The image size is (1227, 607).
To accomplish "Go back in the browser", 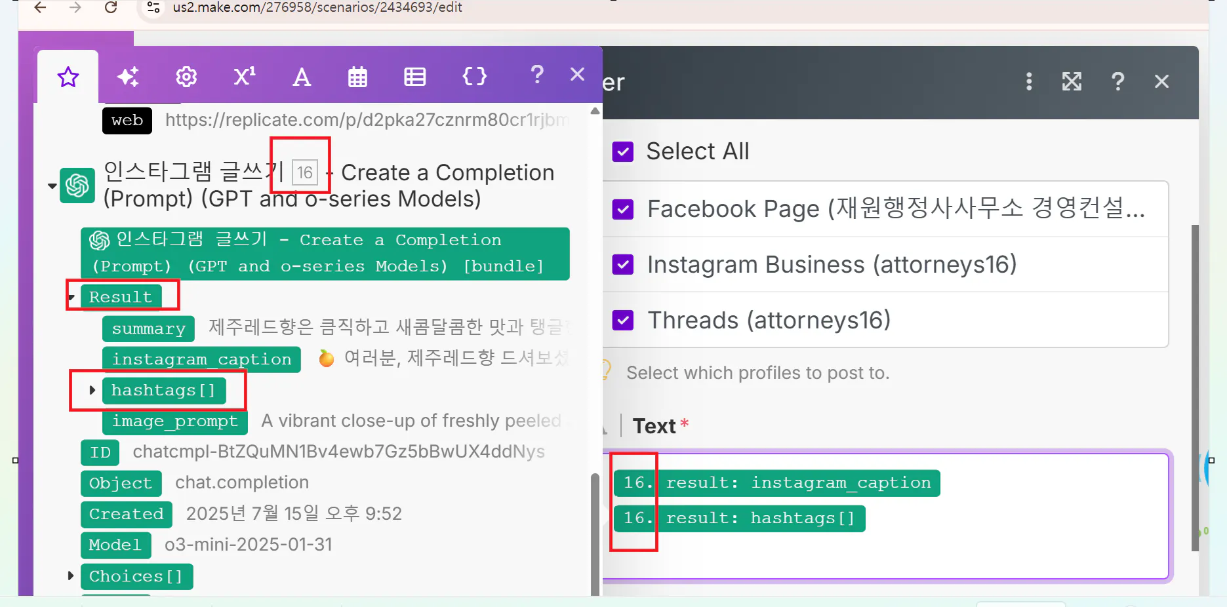I will [x=40, y=7].
